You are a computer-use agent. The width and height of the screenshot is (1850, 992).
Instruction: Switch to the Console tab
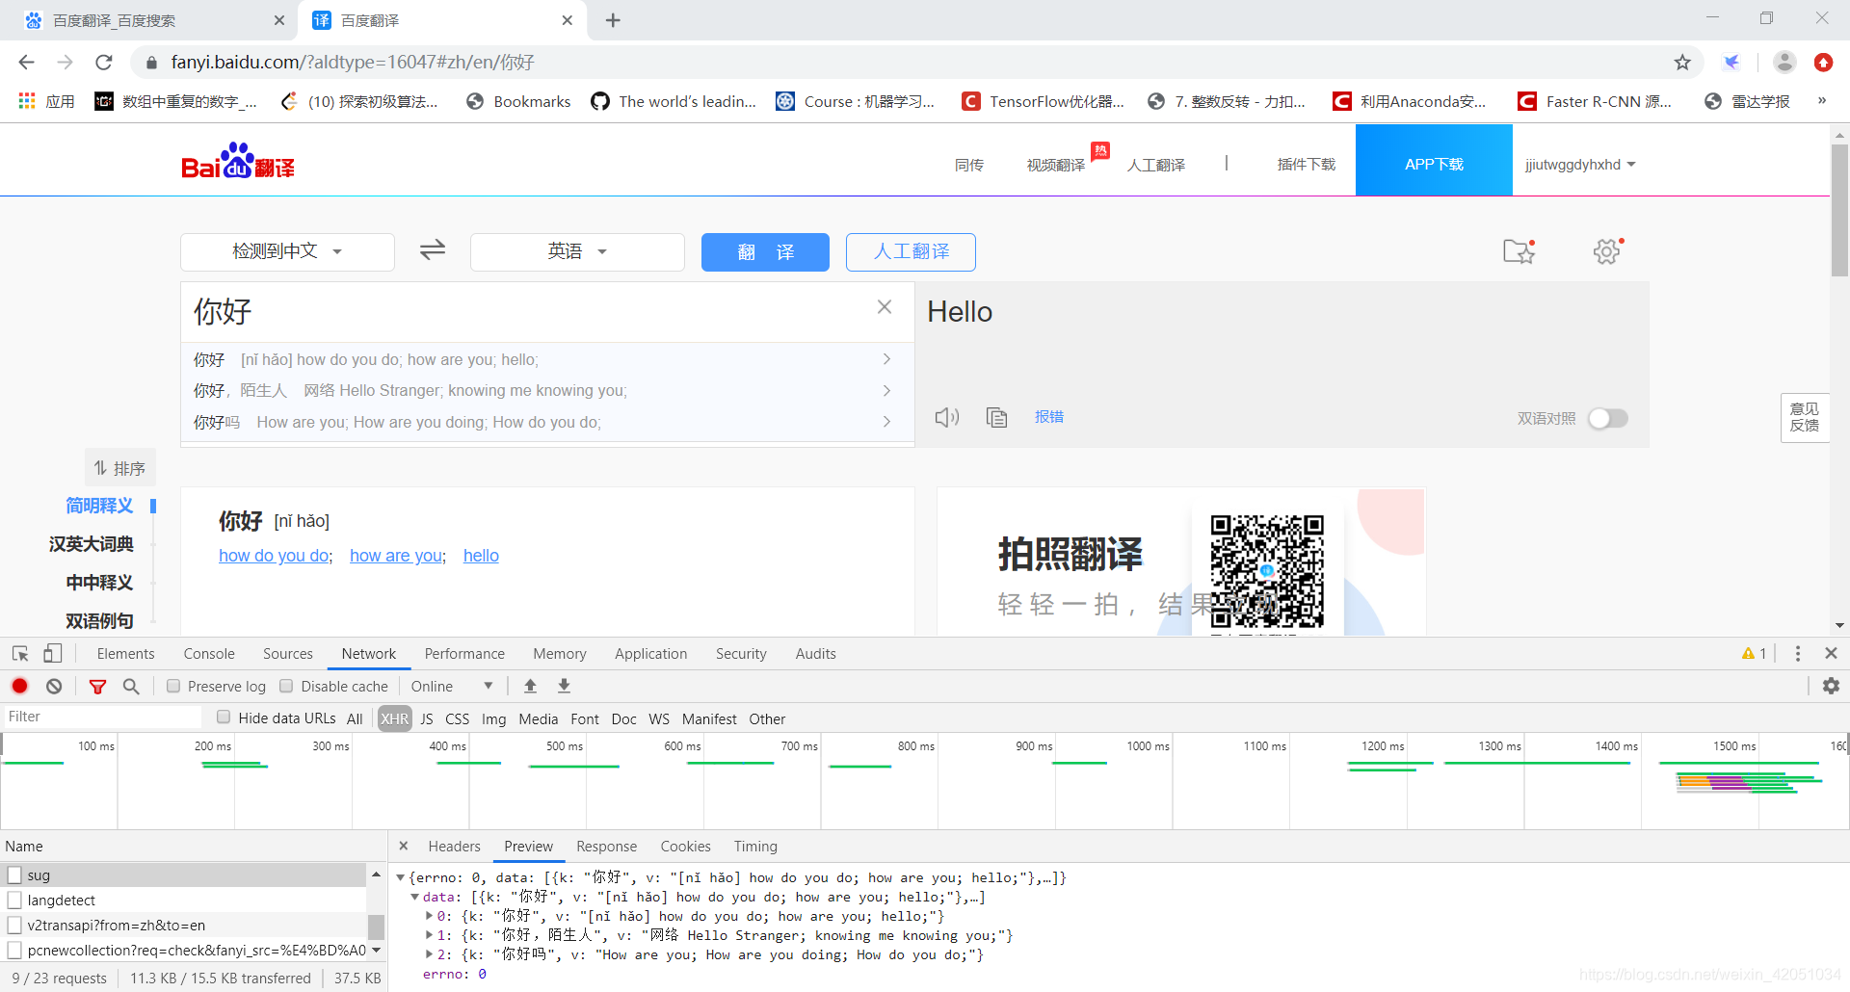209,654
